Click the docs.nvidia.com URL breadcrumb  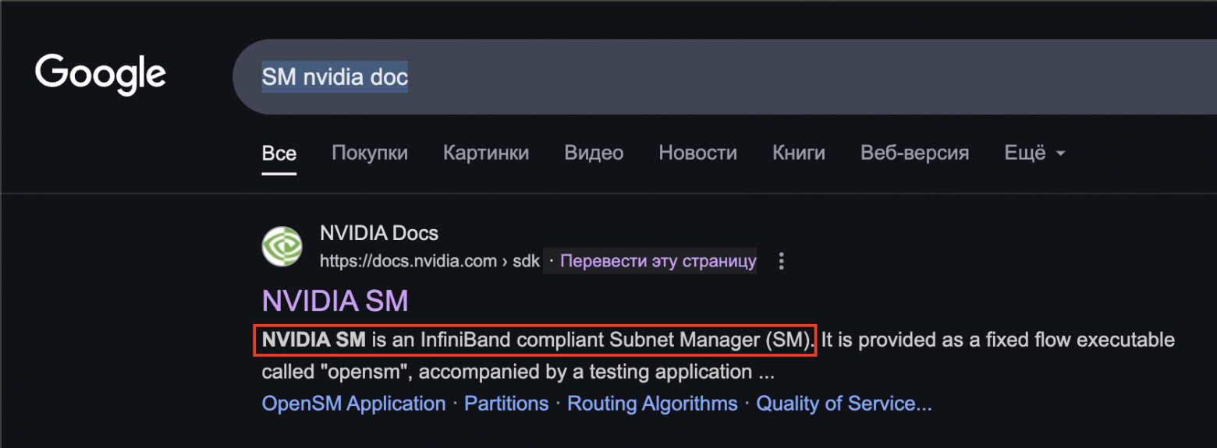click(429, 261)
